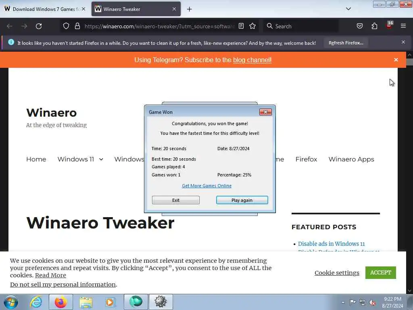Viewport: 413px width, 310px height.
Task: Open Disable ads in Windows 11 post
Action: coord(331,243)
